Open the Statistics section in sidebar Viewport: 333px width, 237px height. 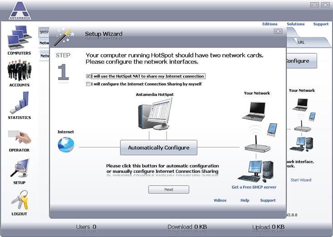click(20, 105)
